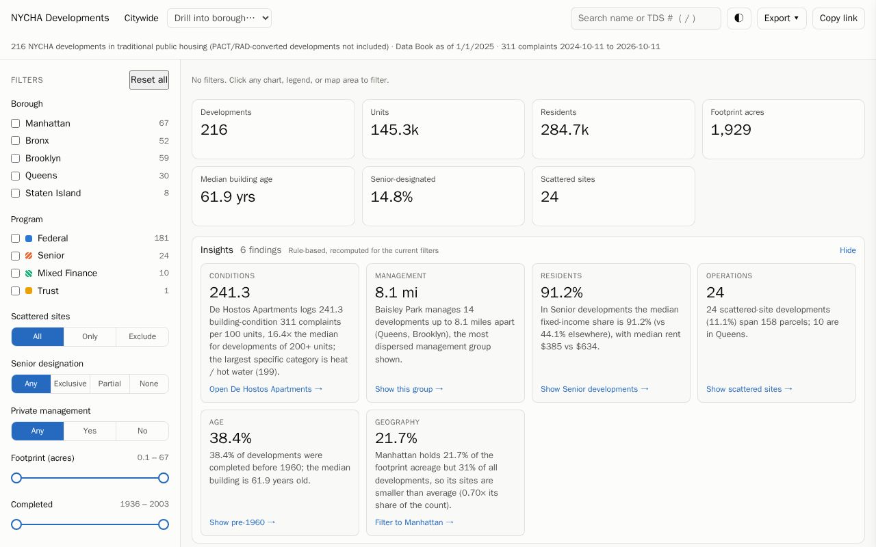Click Show Senior developments link
Viewport: 876px width, 547px height.
595,389
